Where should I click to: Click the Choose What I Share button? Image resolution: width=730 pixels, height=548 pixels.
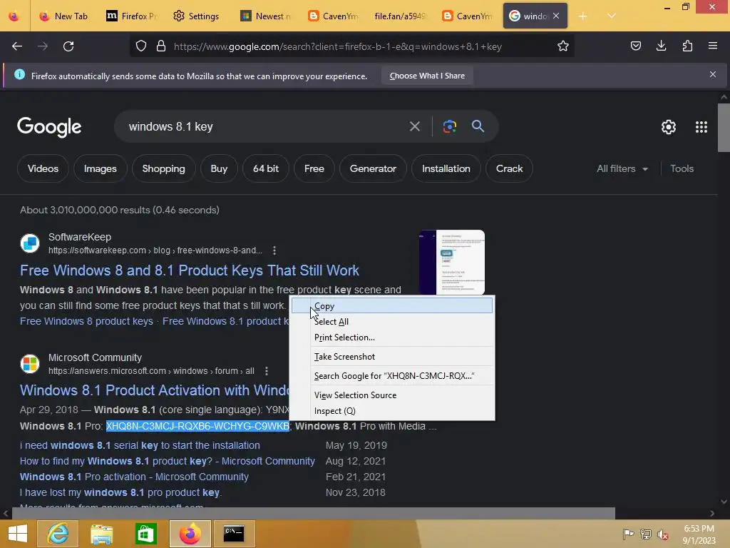click(427, 76)
